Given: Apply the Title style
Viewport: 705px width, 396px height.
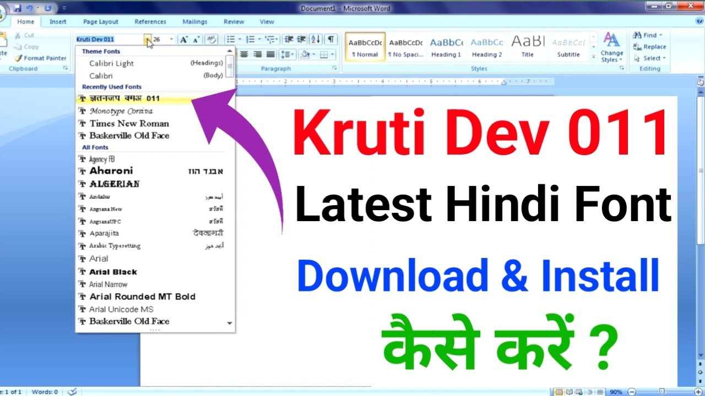Looking at the screenshot, I should 528,47.
